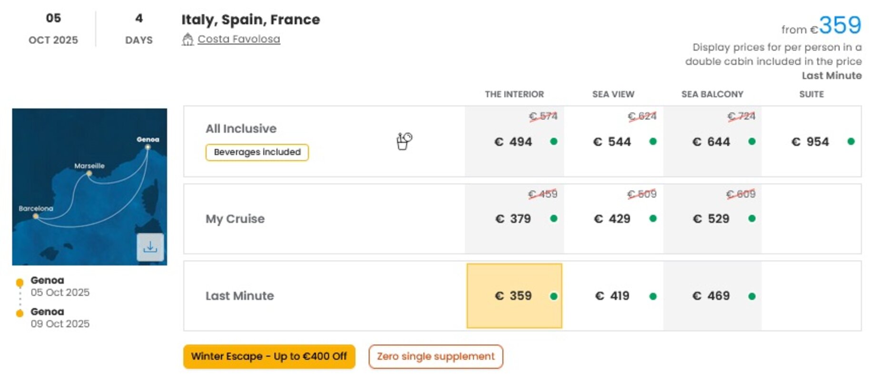Viewport: 869px width, 381px height.
Task: Click the Beverages included label
Action: pos(257,152)
